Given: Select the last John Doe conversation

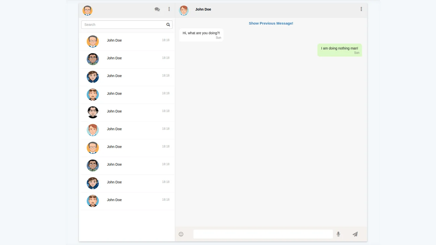Looking at the screenshot, I should [x=127, y=201].
